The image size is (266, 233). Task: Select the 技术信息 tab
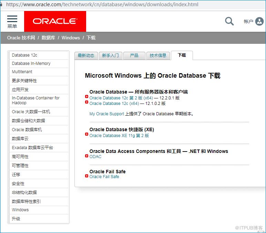[158, 56]
